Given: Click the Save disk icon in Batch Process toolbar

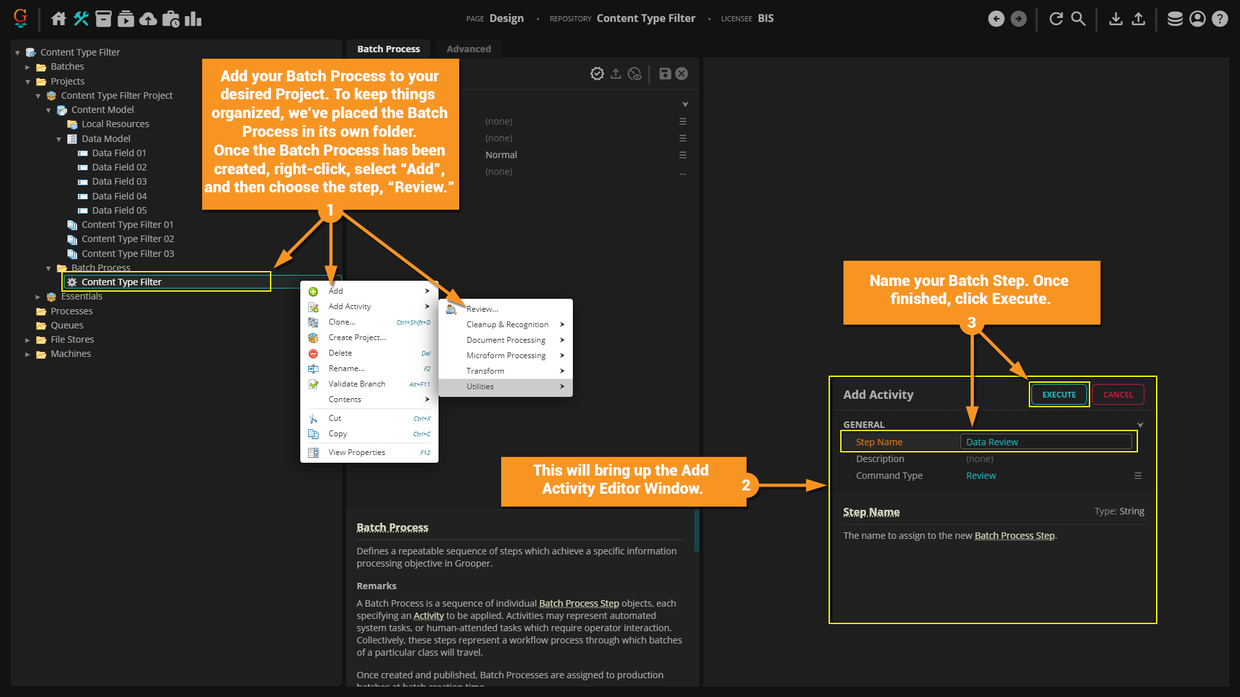Looking at the screenshot, I should point(665,74).
